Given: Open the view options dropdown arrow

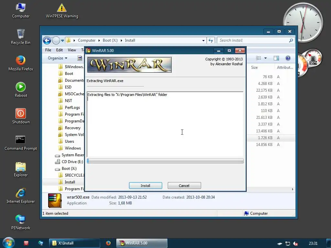Looking at the screenshot, I should tap(266, 58).
